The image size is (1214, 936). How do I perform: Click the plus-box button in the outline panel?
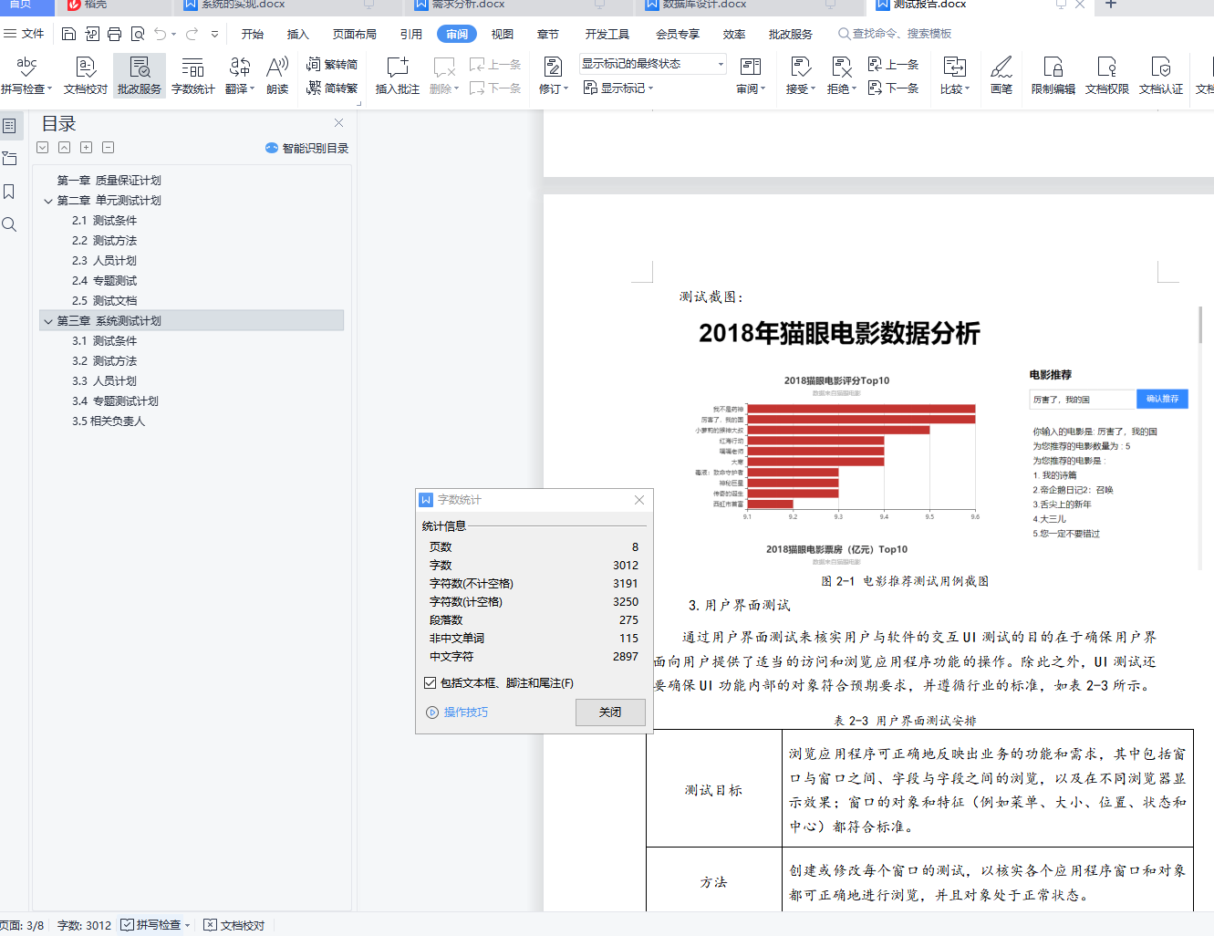(x=86, y=148)
